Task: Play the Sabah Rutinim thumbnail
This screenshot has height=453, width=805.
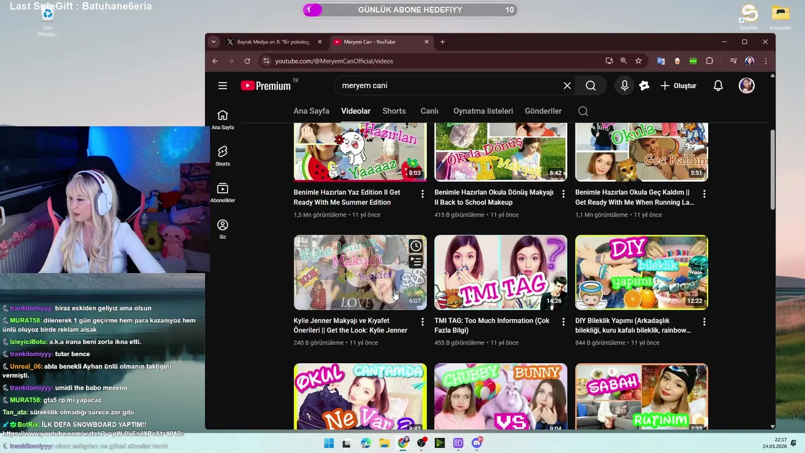Action: pos(641,398)
